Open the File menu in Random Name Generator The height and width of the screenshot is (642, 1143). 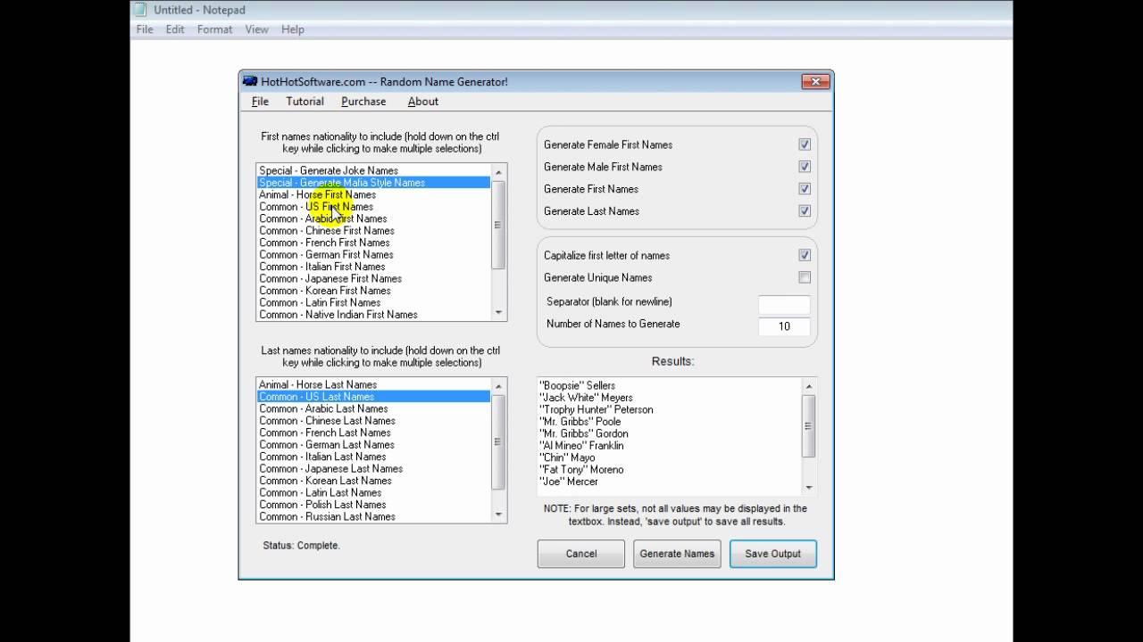point(260,102)
